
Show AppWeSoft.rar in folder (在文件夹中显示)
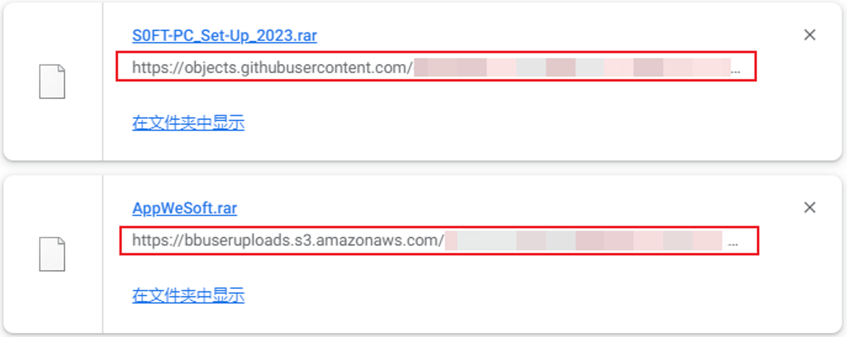[x=188, y=295]
